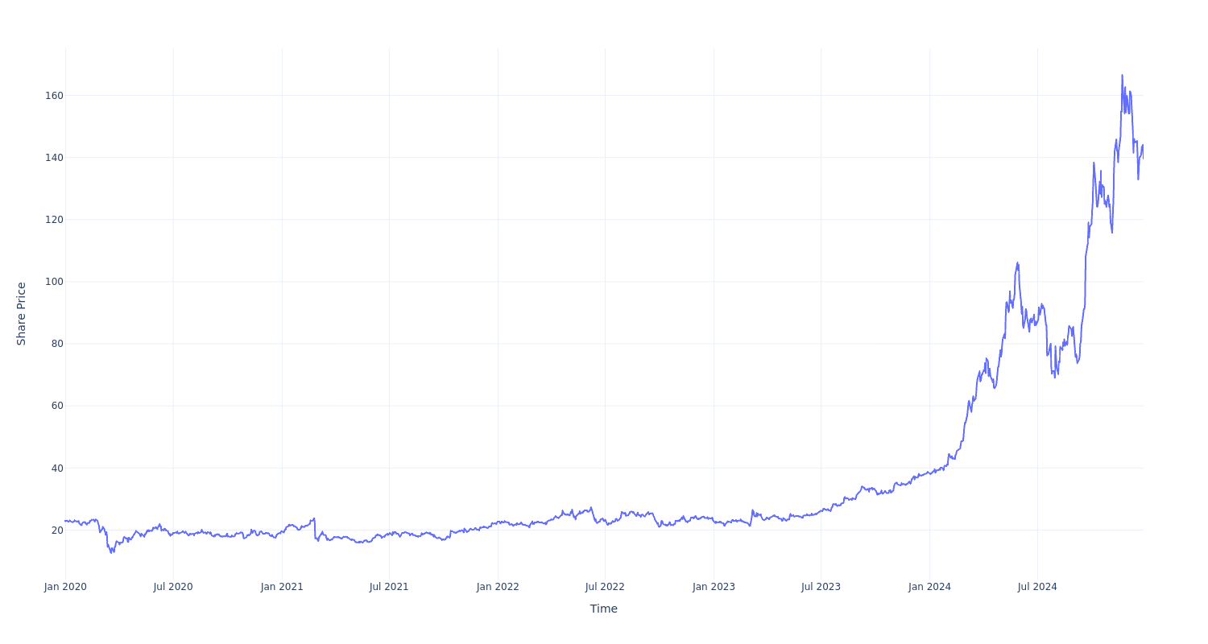Viewport: 1208px width, 644px height.
Task: Click the highest price peak above 160
Action: pyautogui.click(x=1122, y=76)
